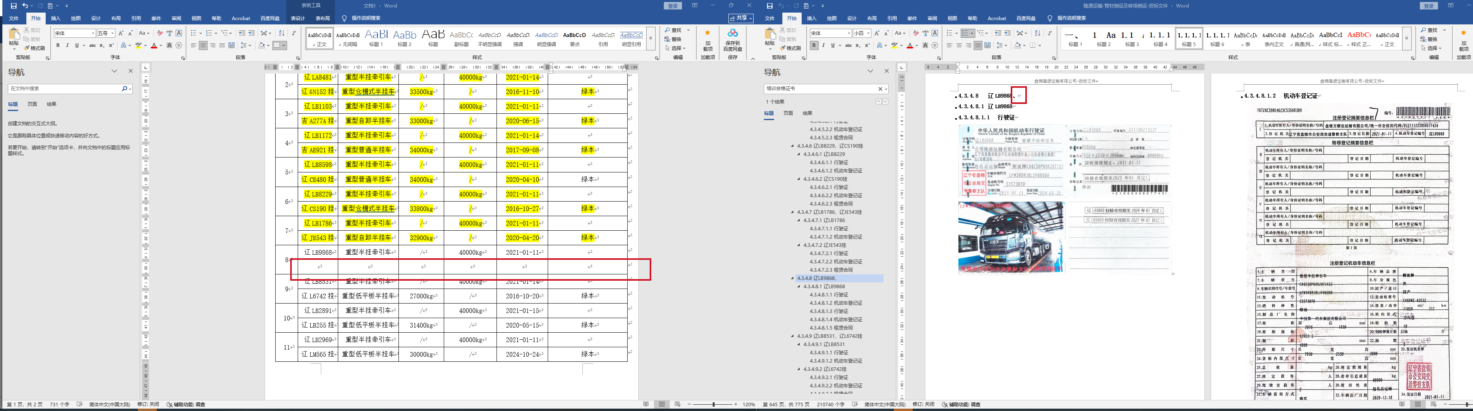Viewport: 1473px width, 411px height.
Task: Click the sort A-Z icon in left window
Action: [x=282, y=33]
